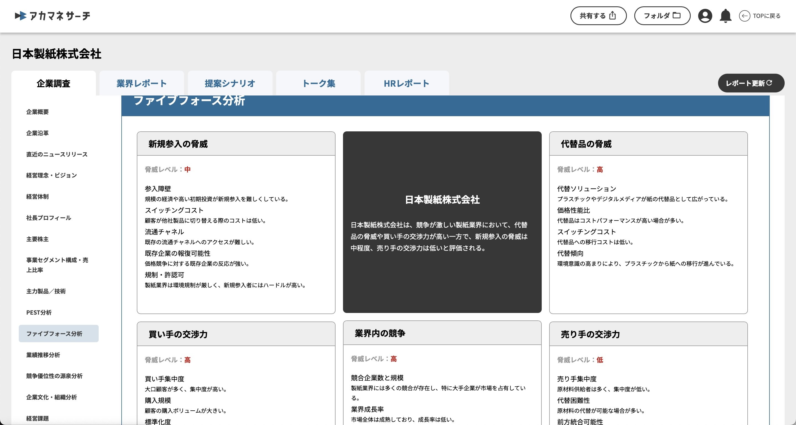Select 経営課題 in the sidebar
This screenshot has width=796, height=425.
coord(37,418)
